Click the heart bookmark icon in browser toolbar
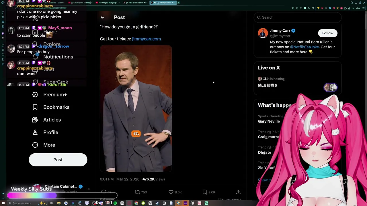The height and width of the screenshot is (206, 367). [313, 8]
